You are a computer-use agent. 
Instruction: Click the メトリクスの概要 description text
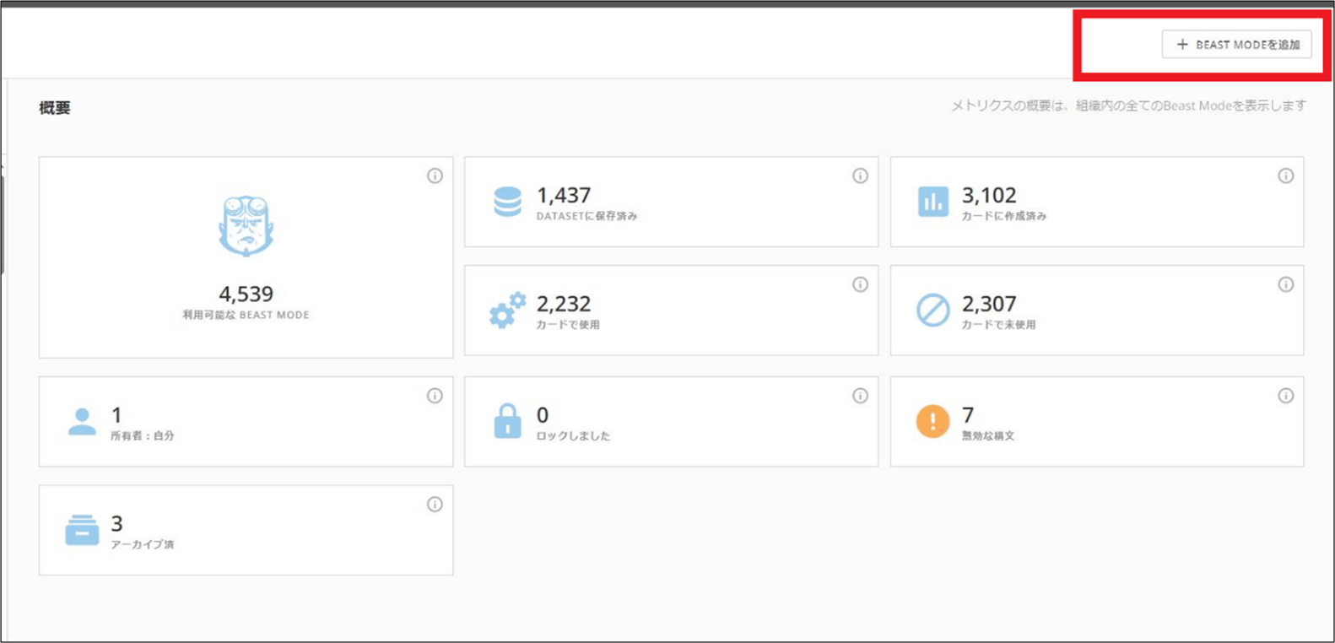coord(1128,105)
